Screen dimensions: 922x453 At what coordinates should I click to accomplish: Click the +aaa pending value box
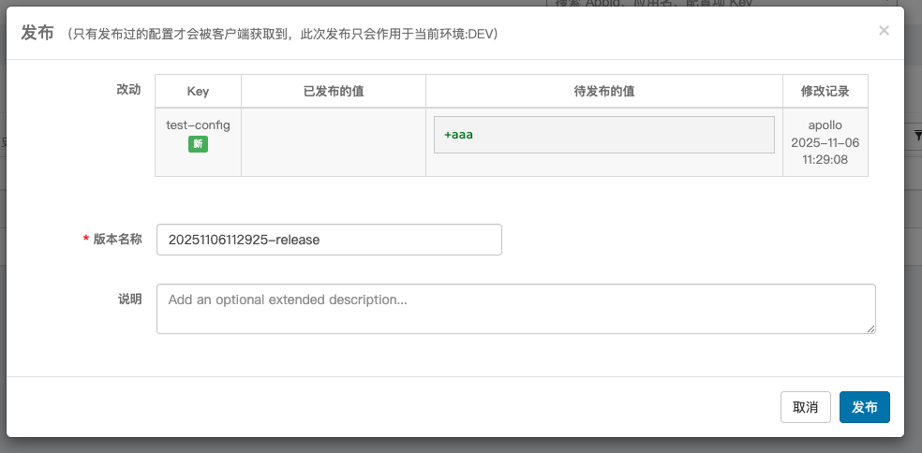coord(603,135)
